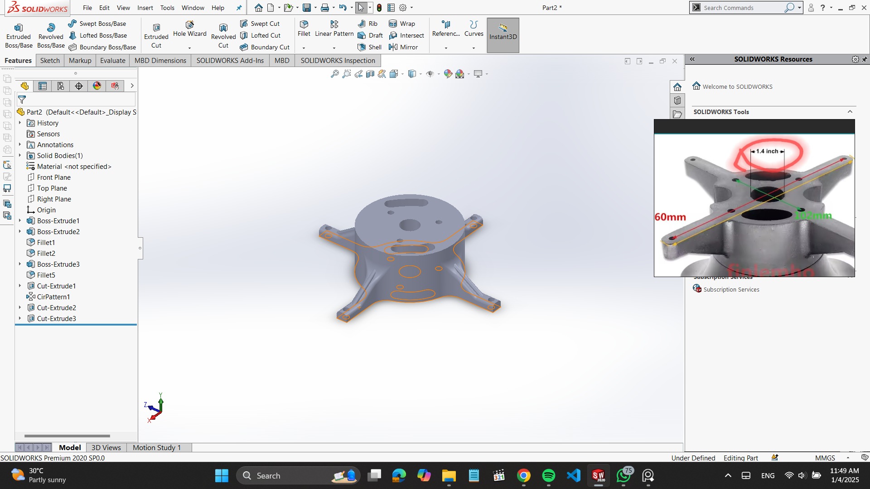Select the Extruded Boss/Base tool
Image resolution: width=870 pixels, height=489 pixels.
pyautogui.click(x=19, y=35)
